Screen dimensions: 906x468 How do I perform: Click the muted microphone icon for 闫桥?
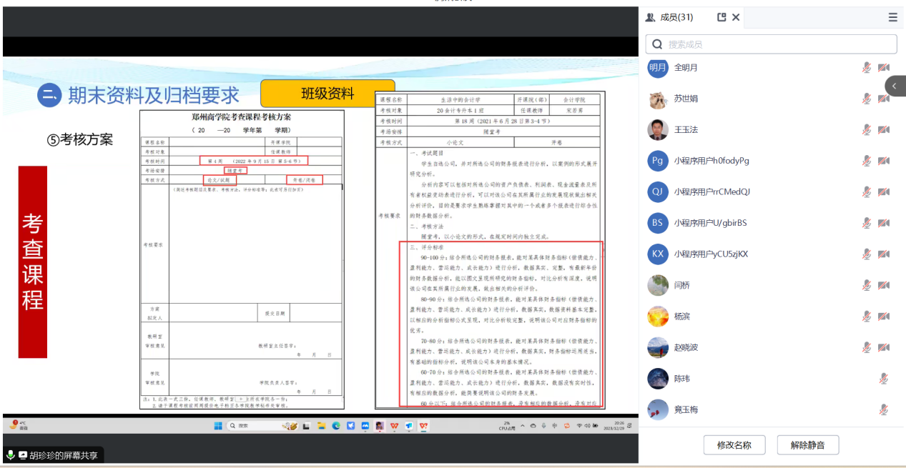[866, 285]
